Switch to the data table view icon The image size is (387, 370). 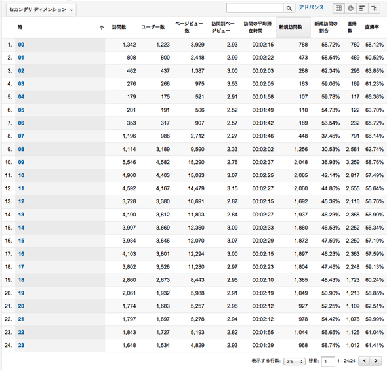click(x=338, y=9)
